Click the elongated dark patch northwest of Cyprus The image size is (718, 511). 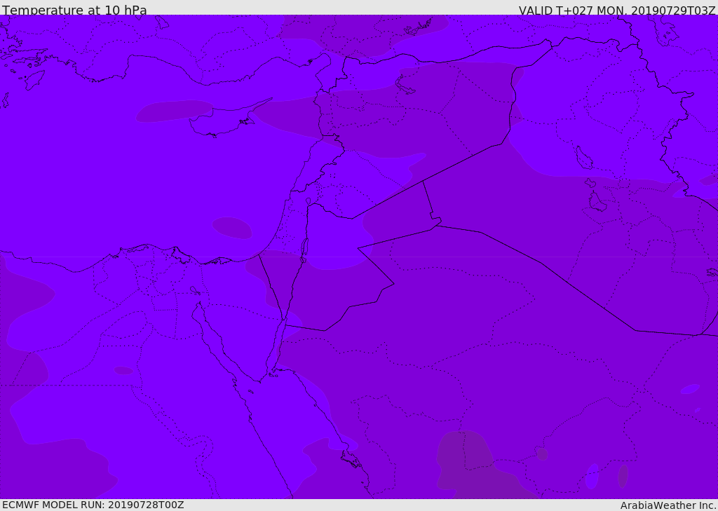(174, 111)
